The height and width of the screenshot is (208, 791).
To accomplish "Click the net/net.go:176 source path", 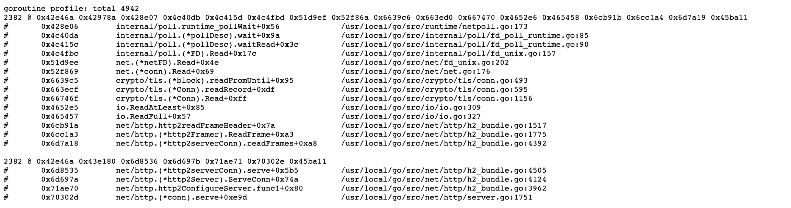I will [x=415, y=71].
